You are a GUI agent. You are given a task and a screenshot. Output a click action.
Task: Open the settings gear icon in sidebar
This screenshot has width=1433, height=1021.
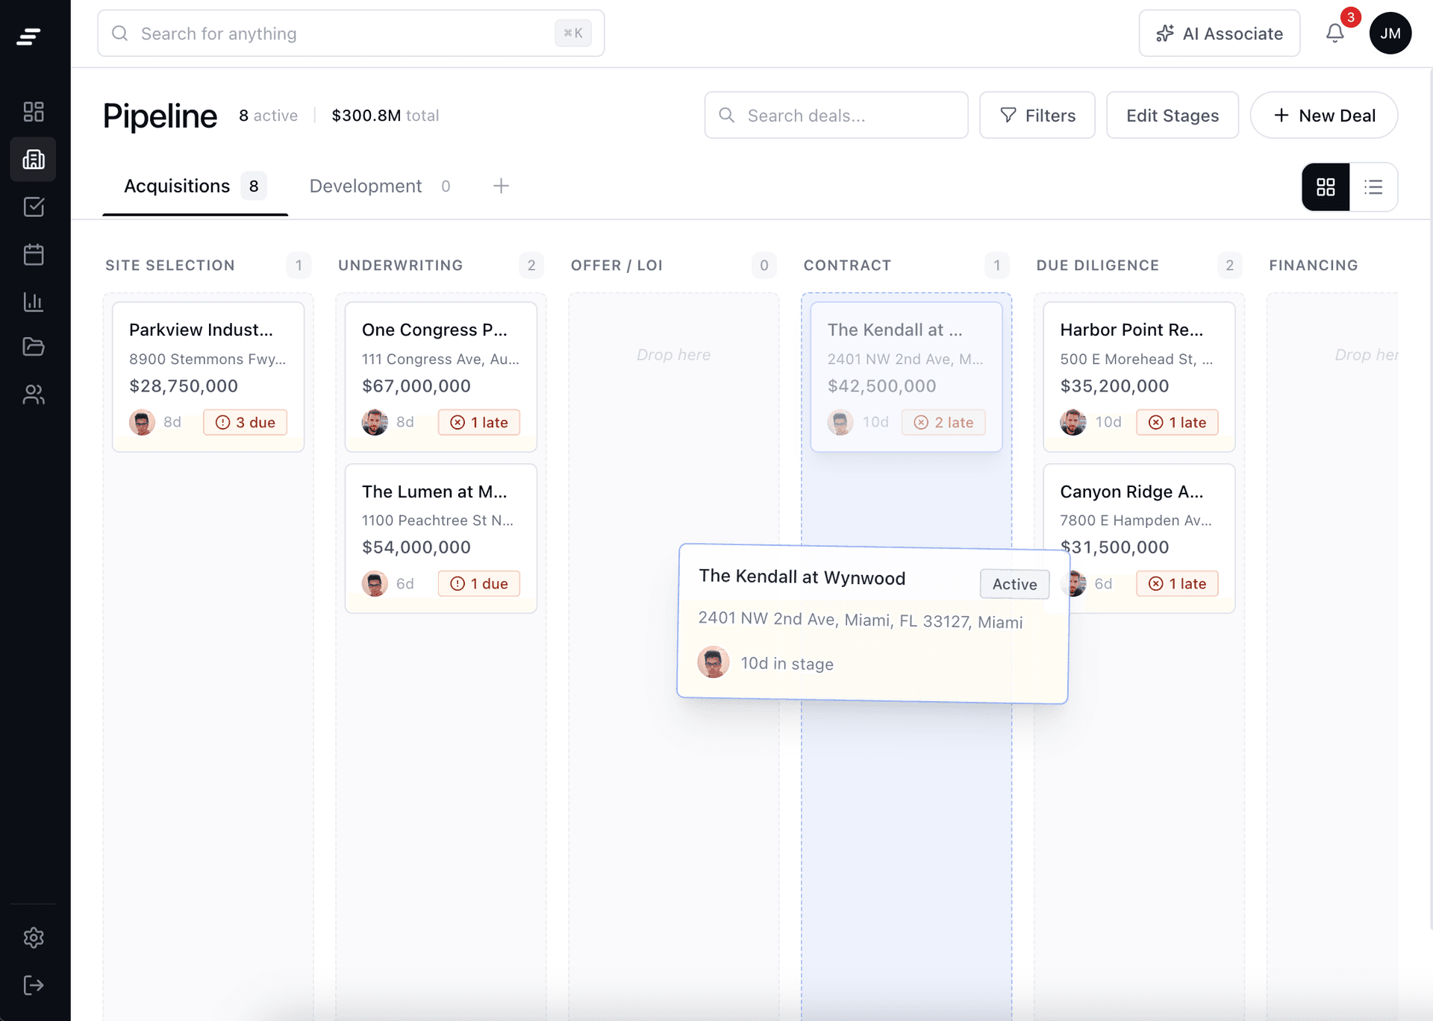click(x=34, y=937)
